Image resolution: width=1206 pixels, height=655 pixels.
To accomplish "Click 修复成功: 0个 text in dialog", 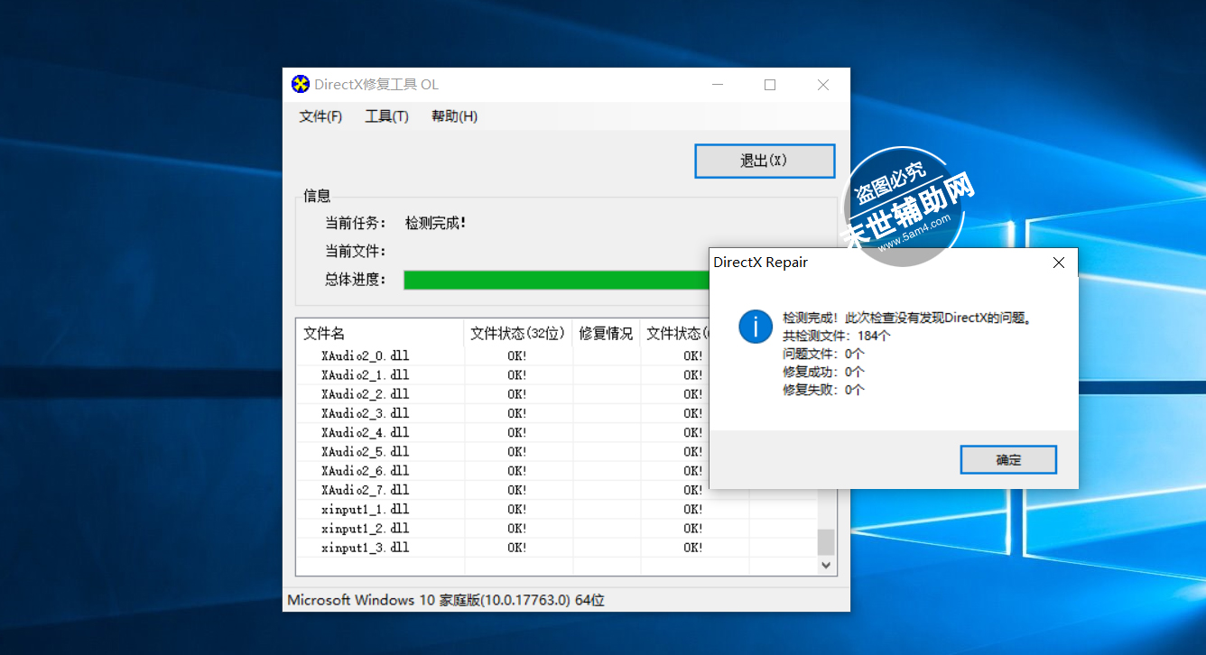I will pos(823,372).
